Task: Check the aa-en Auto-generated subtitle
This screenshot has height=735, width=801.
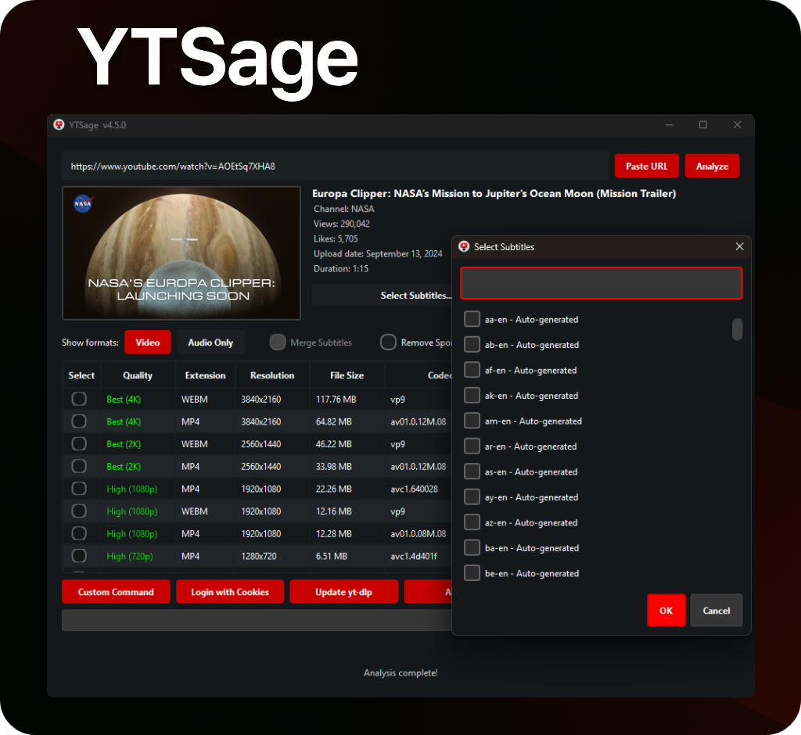Action: click(472, 319)
